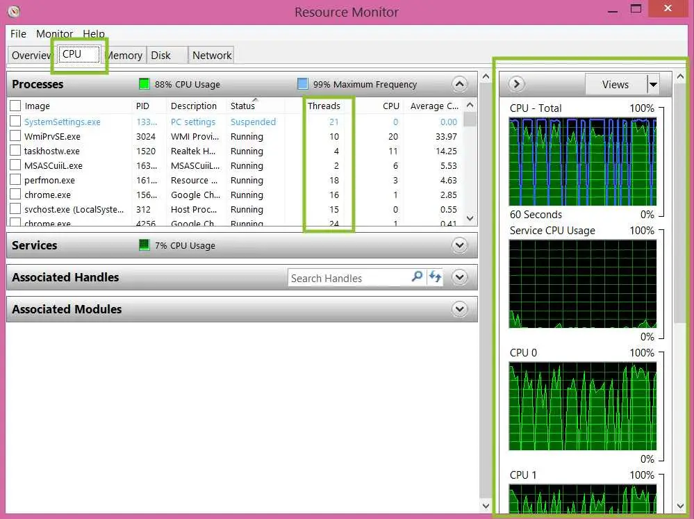Switch to the Overview tab

tap(31, 56)
